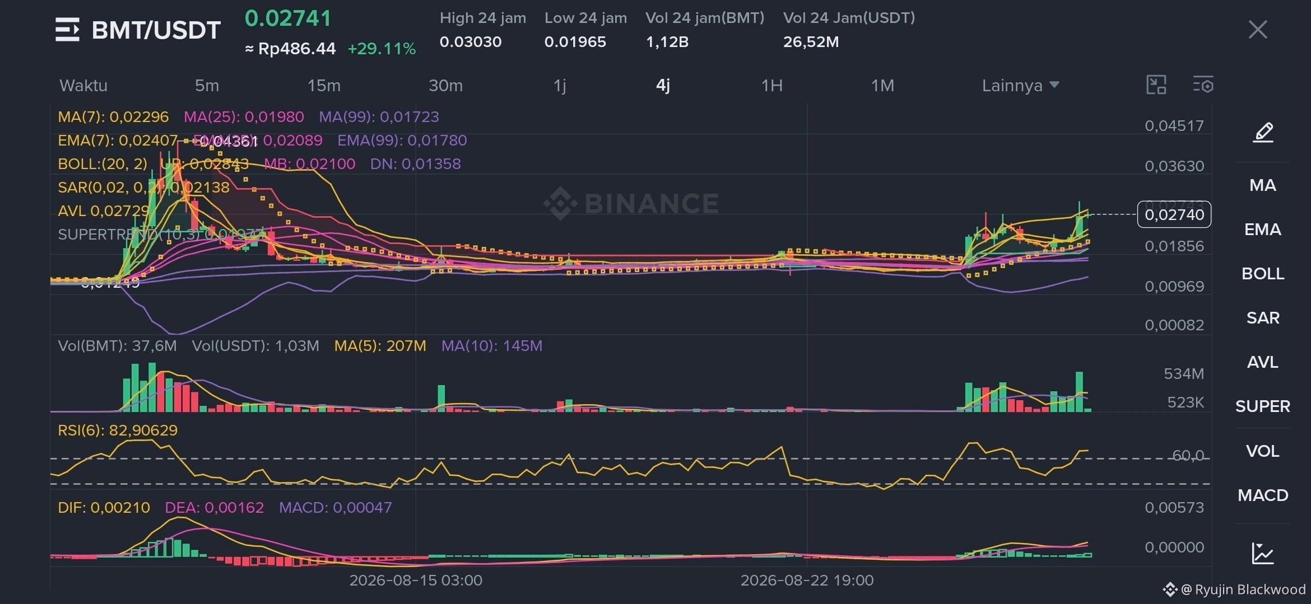Image resolution: width=1311 pixels, height=604 pixels.
Task: Open the pair list menu icon
Action: tap(67, 30)
